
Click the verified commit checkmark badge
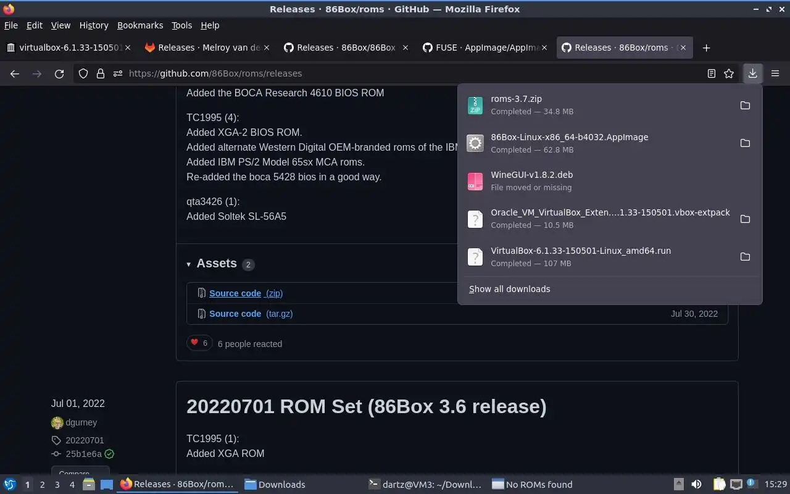(x=109, y=454)
